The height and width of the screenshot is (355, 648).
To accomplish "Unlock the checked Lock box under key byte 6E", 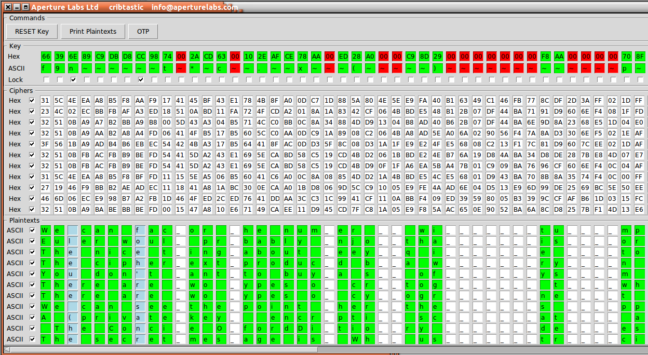I will [73, 80].
